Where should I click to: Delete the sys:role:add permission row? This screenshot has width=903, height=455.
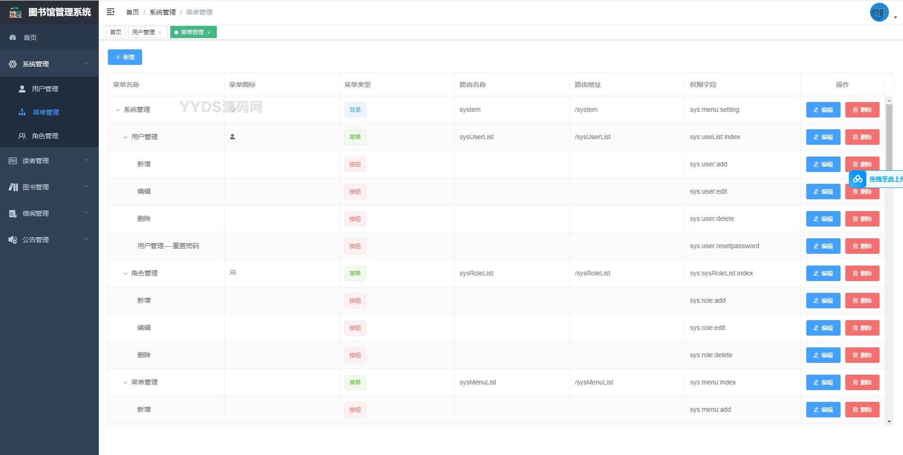tap(862, 301)
